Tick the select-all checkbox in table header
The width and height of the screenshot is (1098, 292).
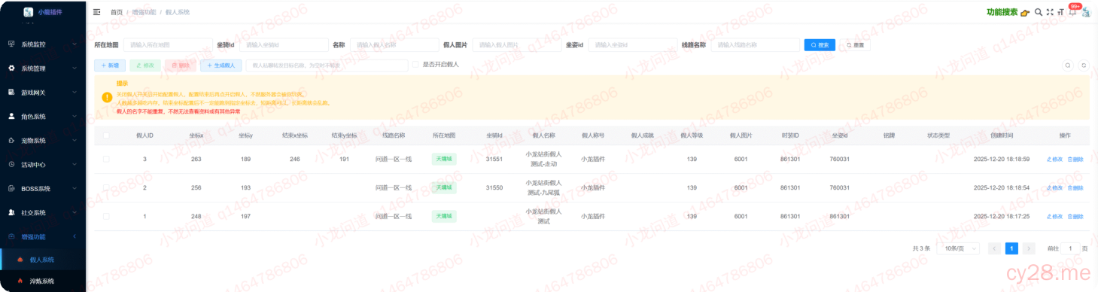pyautogui.click(x=106, y=135)
